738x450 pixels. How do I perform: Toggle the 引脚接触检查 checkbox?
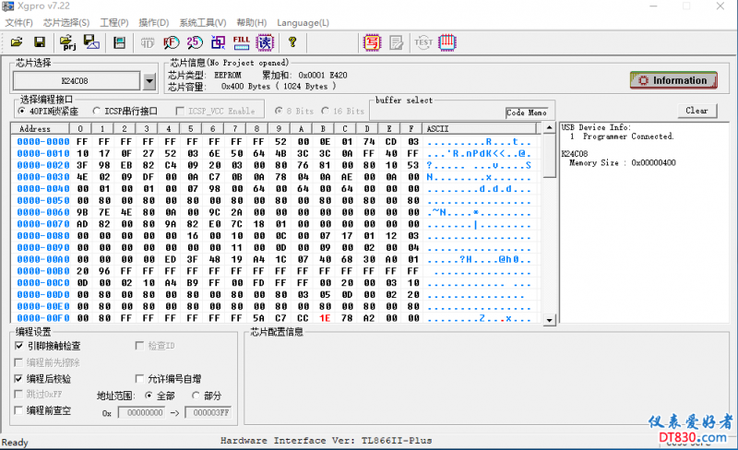click(19, 346)
